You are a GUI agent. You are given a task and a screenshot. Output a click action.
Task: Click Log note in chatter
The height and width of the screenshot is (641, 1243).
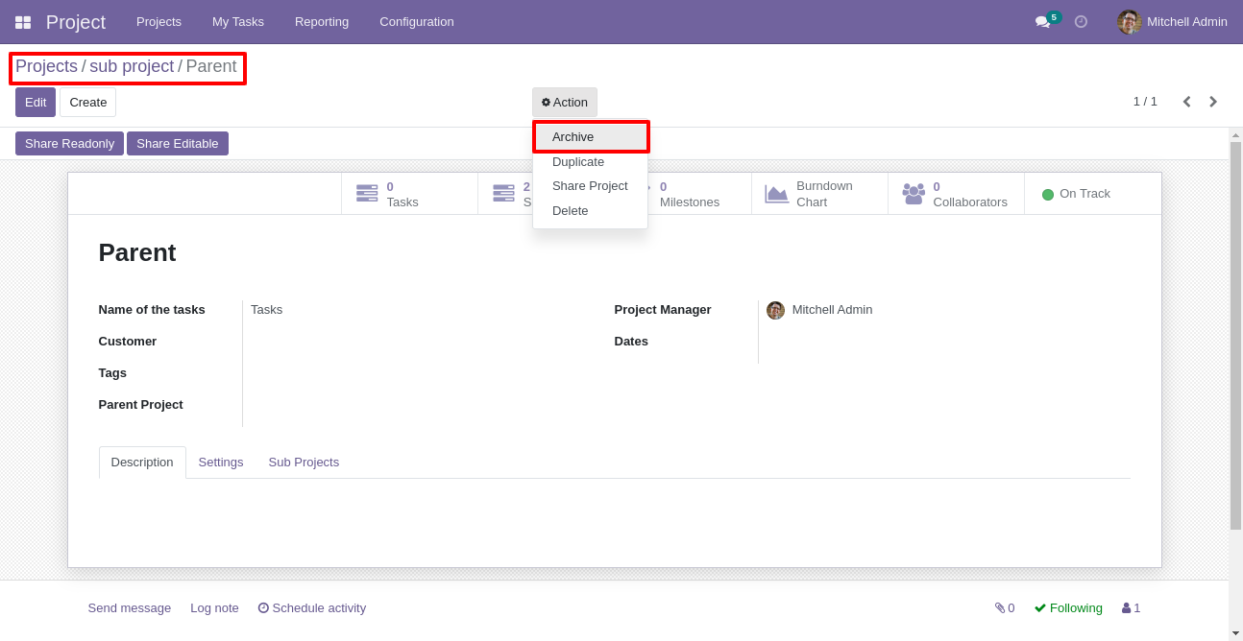pos(214,607)
